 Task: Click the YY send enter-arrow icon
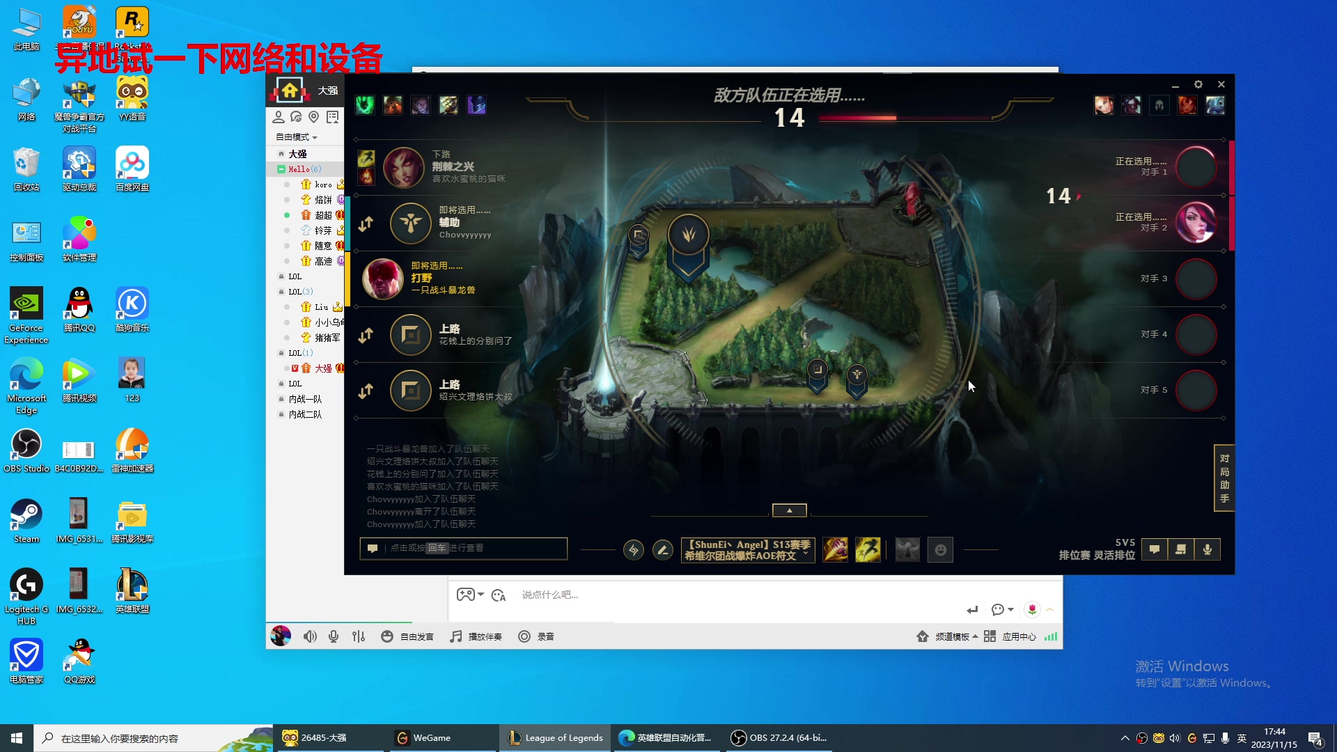(x=972, y=610)
